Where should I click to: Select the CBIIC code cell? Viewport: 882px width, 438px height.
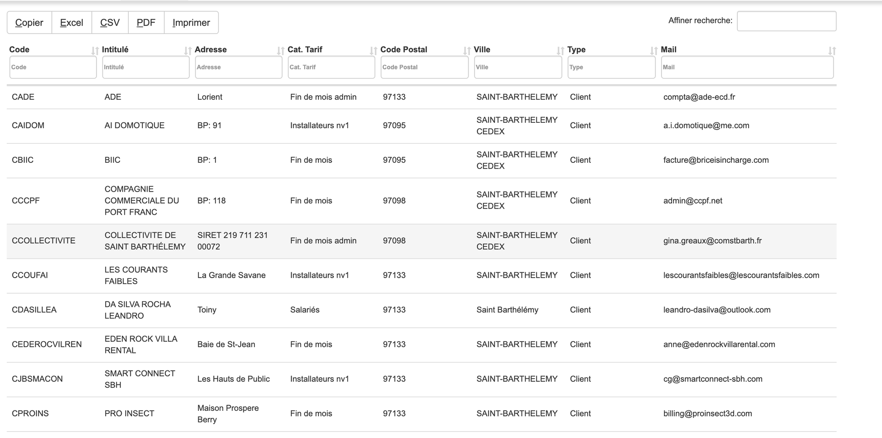point(23,160)
